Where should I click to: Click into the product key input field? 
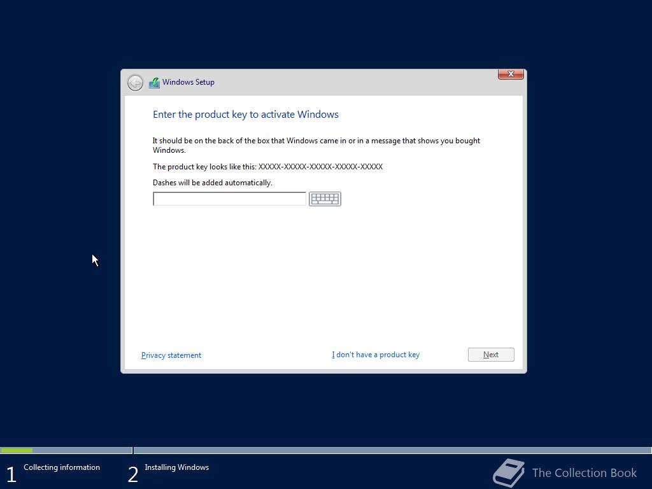tap(229, 199)
